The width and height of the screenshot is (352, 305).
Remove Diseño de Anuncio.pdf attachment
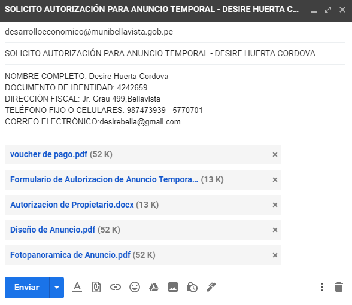275,230
